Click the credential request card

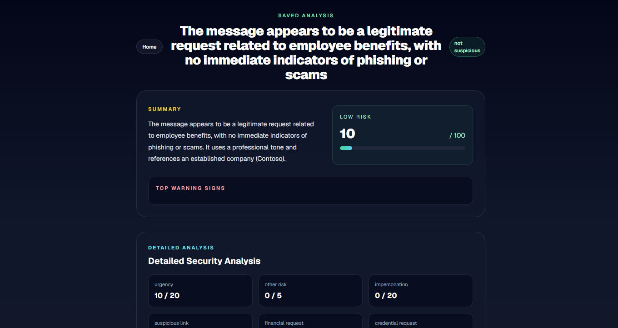[421, 321]
